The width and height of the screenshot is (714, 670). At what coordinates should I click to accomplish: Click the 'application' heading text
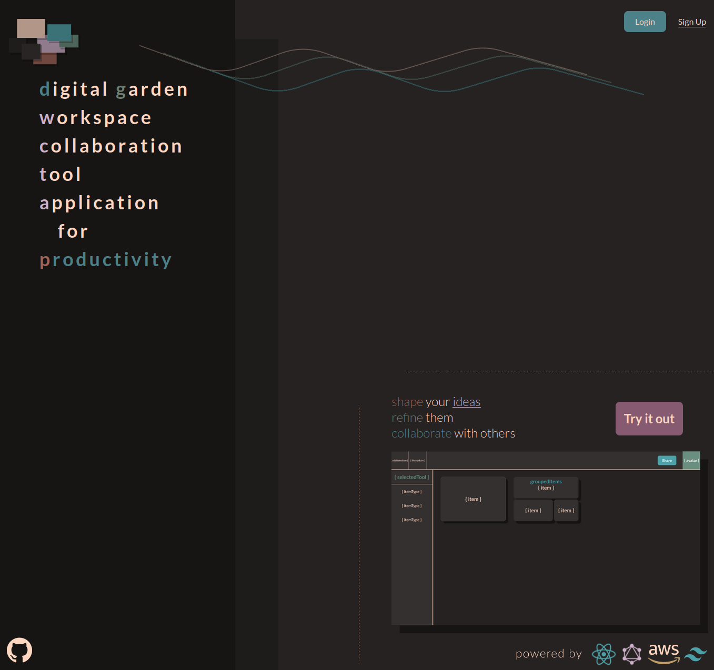[x=99, y=203]
